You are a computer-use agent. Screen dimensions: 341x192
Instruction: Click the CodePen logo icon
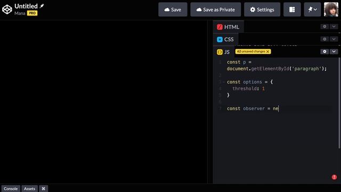tap(7, 10)
